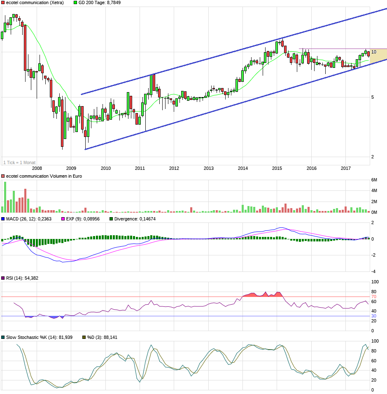Click the green GD 200 Tage legend swatch
The height and width of the screenshot is (394, 387).
(75, 3)
